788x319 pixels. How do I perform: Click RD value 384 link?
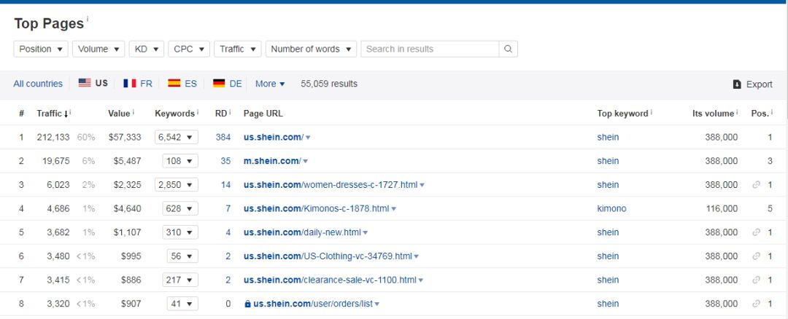(x=223, y=137)
